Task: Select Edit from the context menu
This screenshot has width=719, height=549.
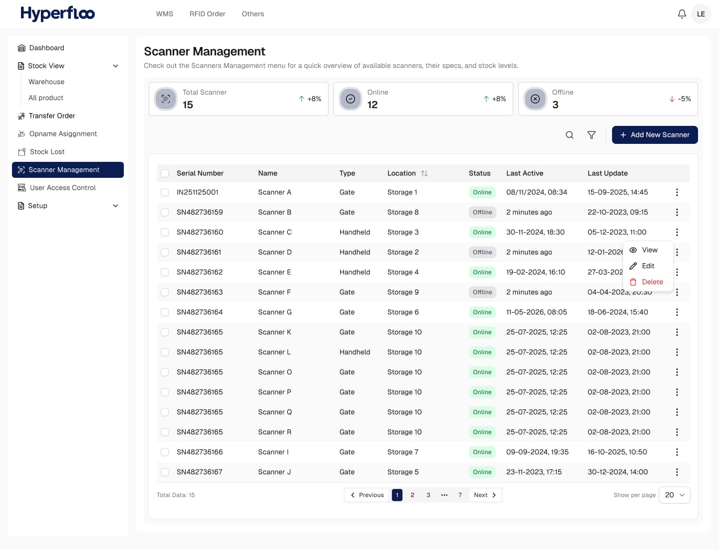Action: 648,266
